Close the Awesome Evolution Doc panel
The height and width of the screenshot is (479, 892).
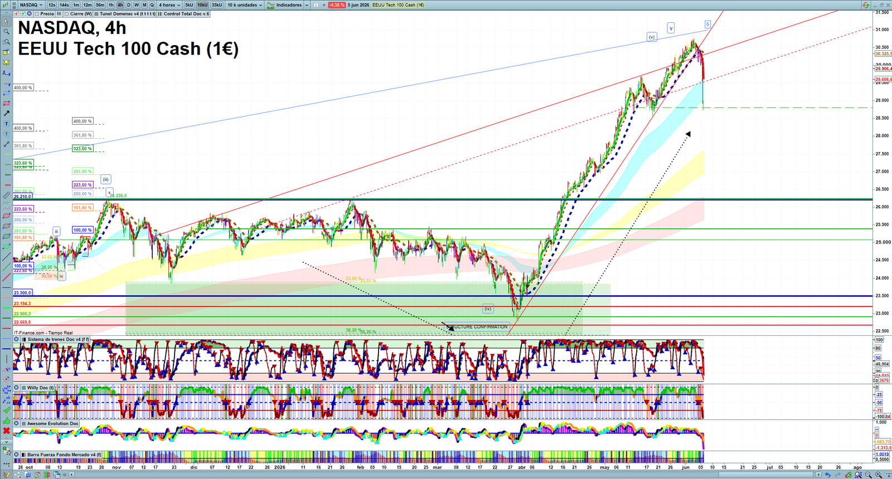(17, 423)
